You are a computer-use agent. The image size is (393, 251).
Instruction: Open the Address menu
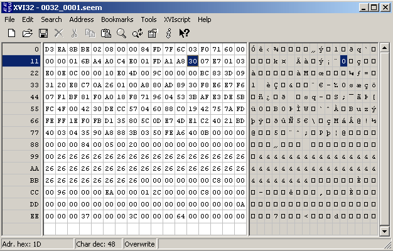(81, 19)
